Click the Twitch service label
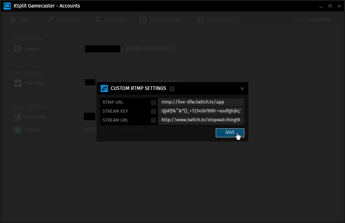This screenshot has width=345, height=223. click(32, 49)
